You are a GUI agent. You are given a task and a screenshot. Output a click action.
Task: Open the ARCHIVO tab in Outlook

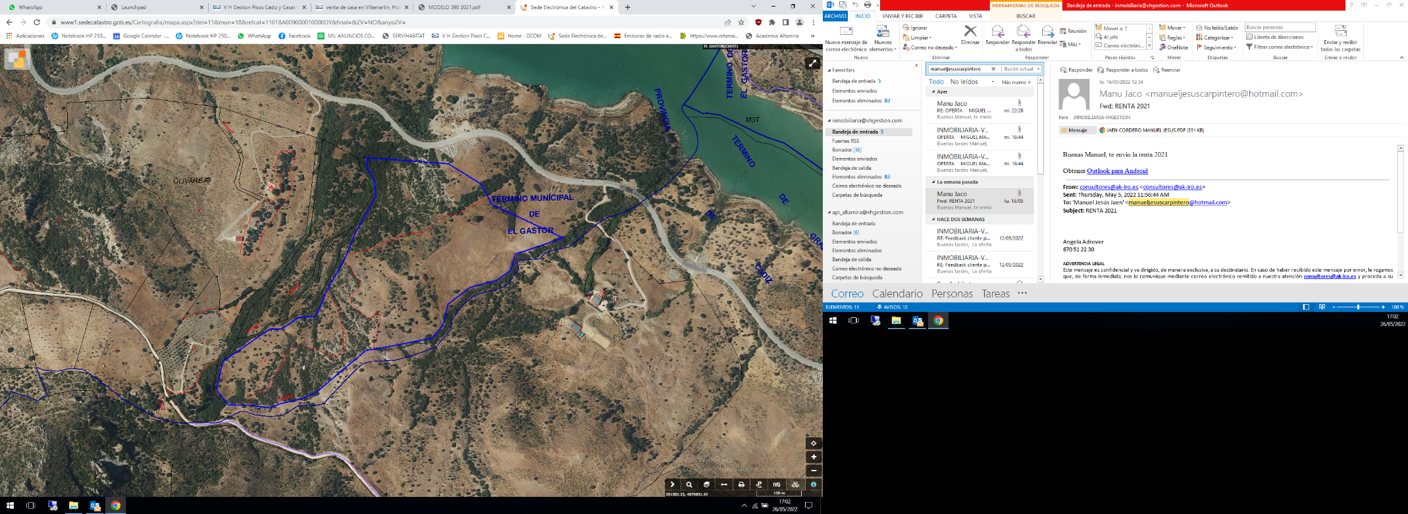click(x=835, y=16)
